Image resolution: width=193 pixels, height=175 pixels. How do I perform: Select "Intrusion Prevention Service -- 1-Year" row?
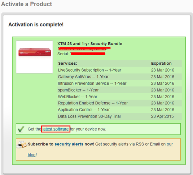[x=119, y=84]
